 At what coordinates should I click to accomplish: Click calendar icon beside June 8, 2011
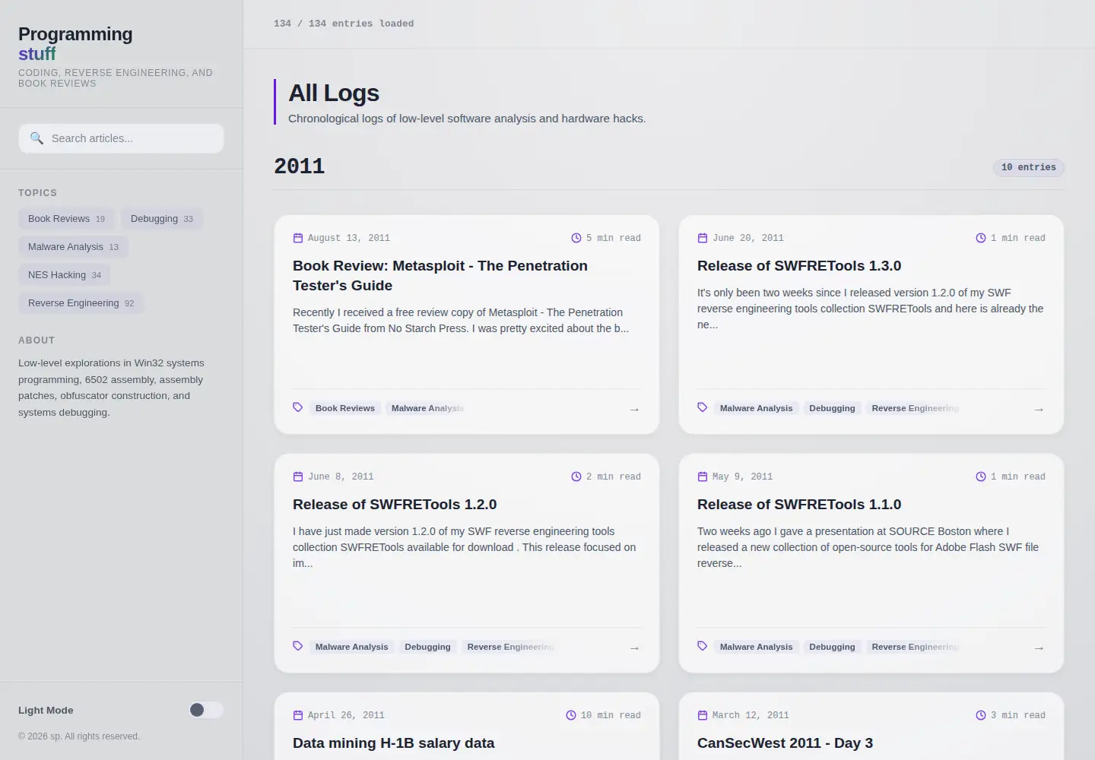coord(298,477)
